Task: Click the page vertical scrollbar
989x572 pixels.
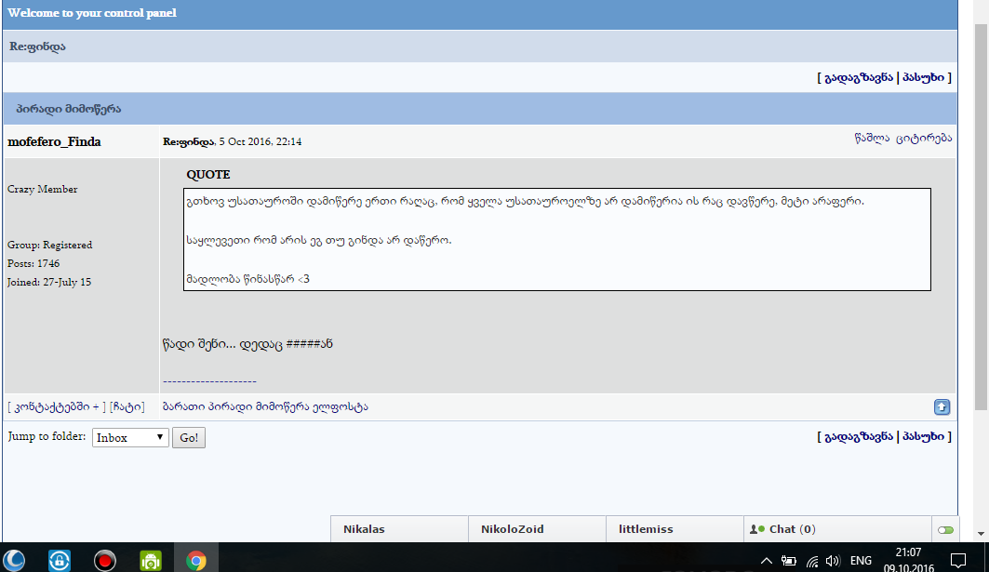Action: pos(981,217)
